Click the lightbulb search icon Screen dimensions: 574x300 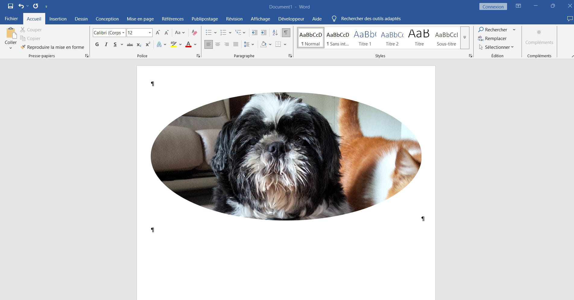point(334,19)
